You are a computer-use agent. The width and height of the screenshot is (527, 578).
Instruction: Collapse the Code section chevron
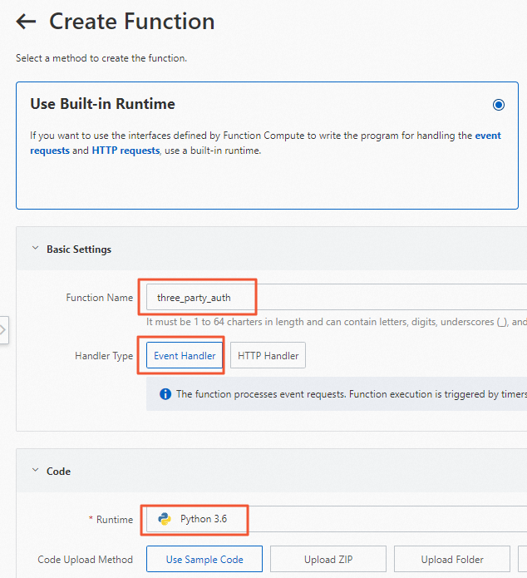[x=35, y=471]
